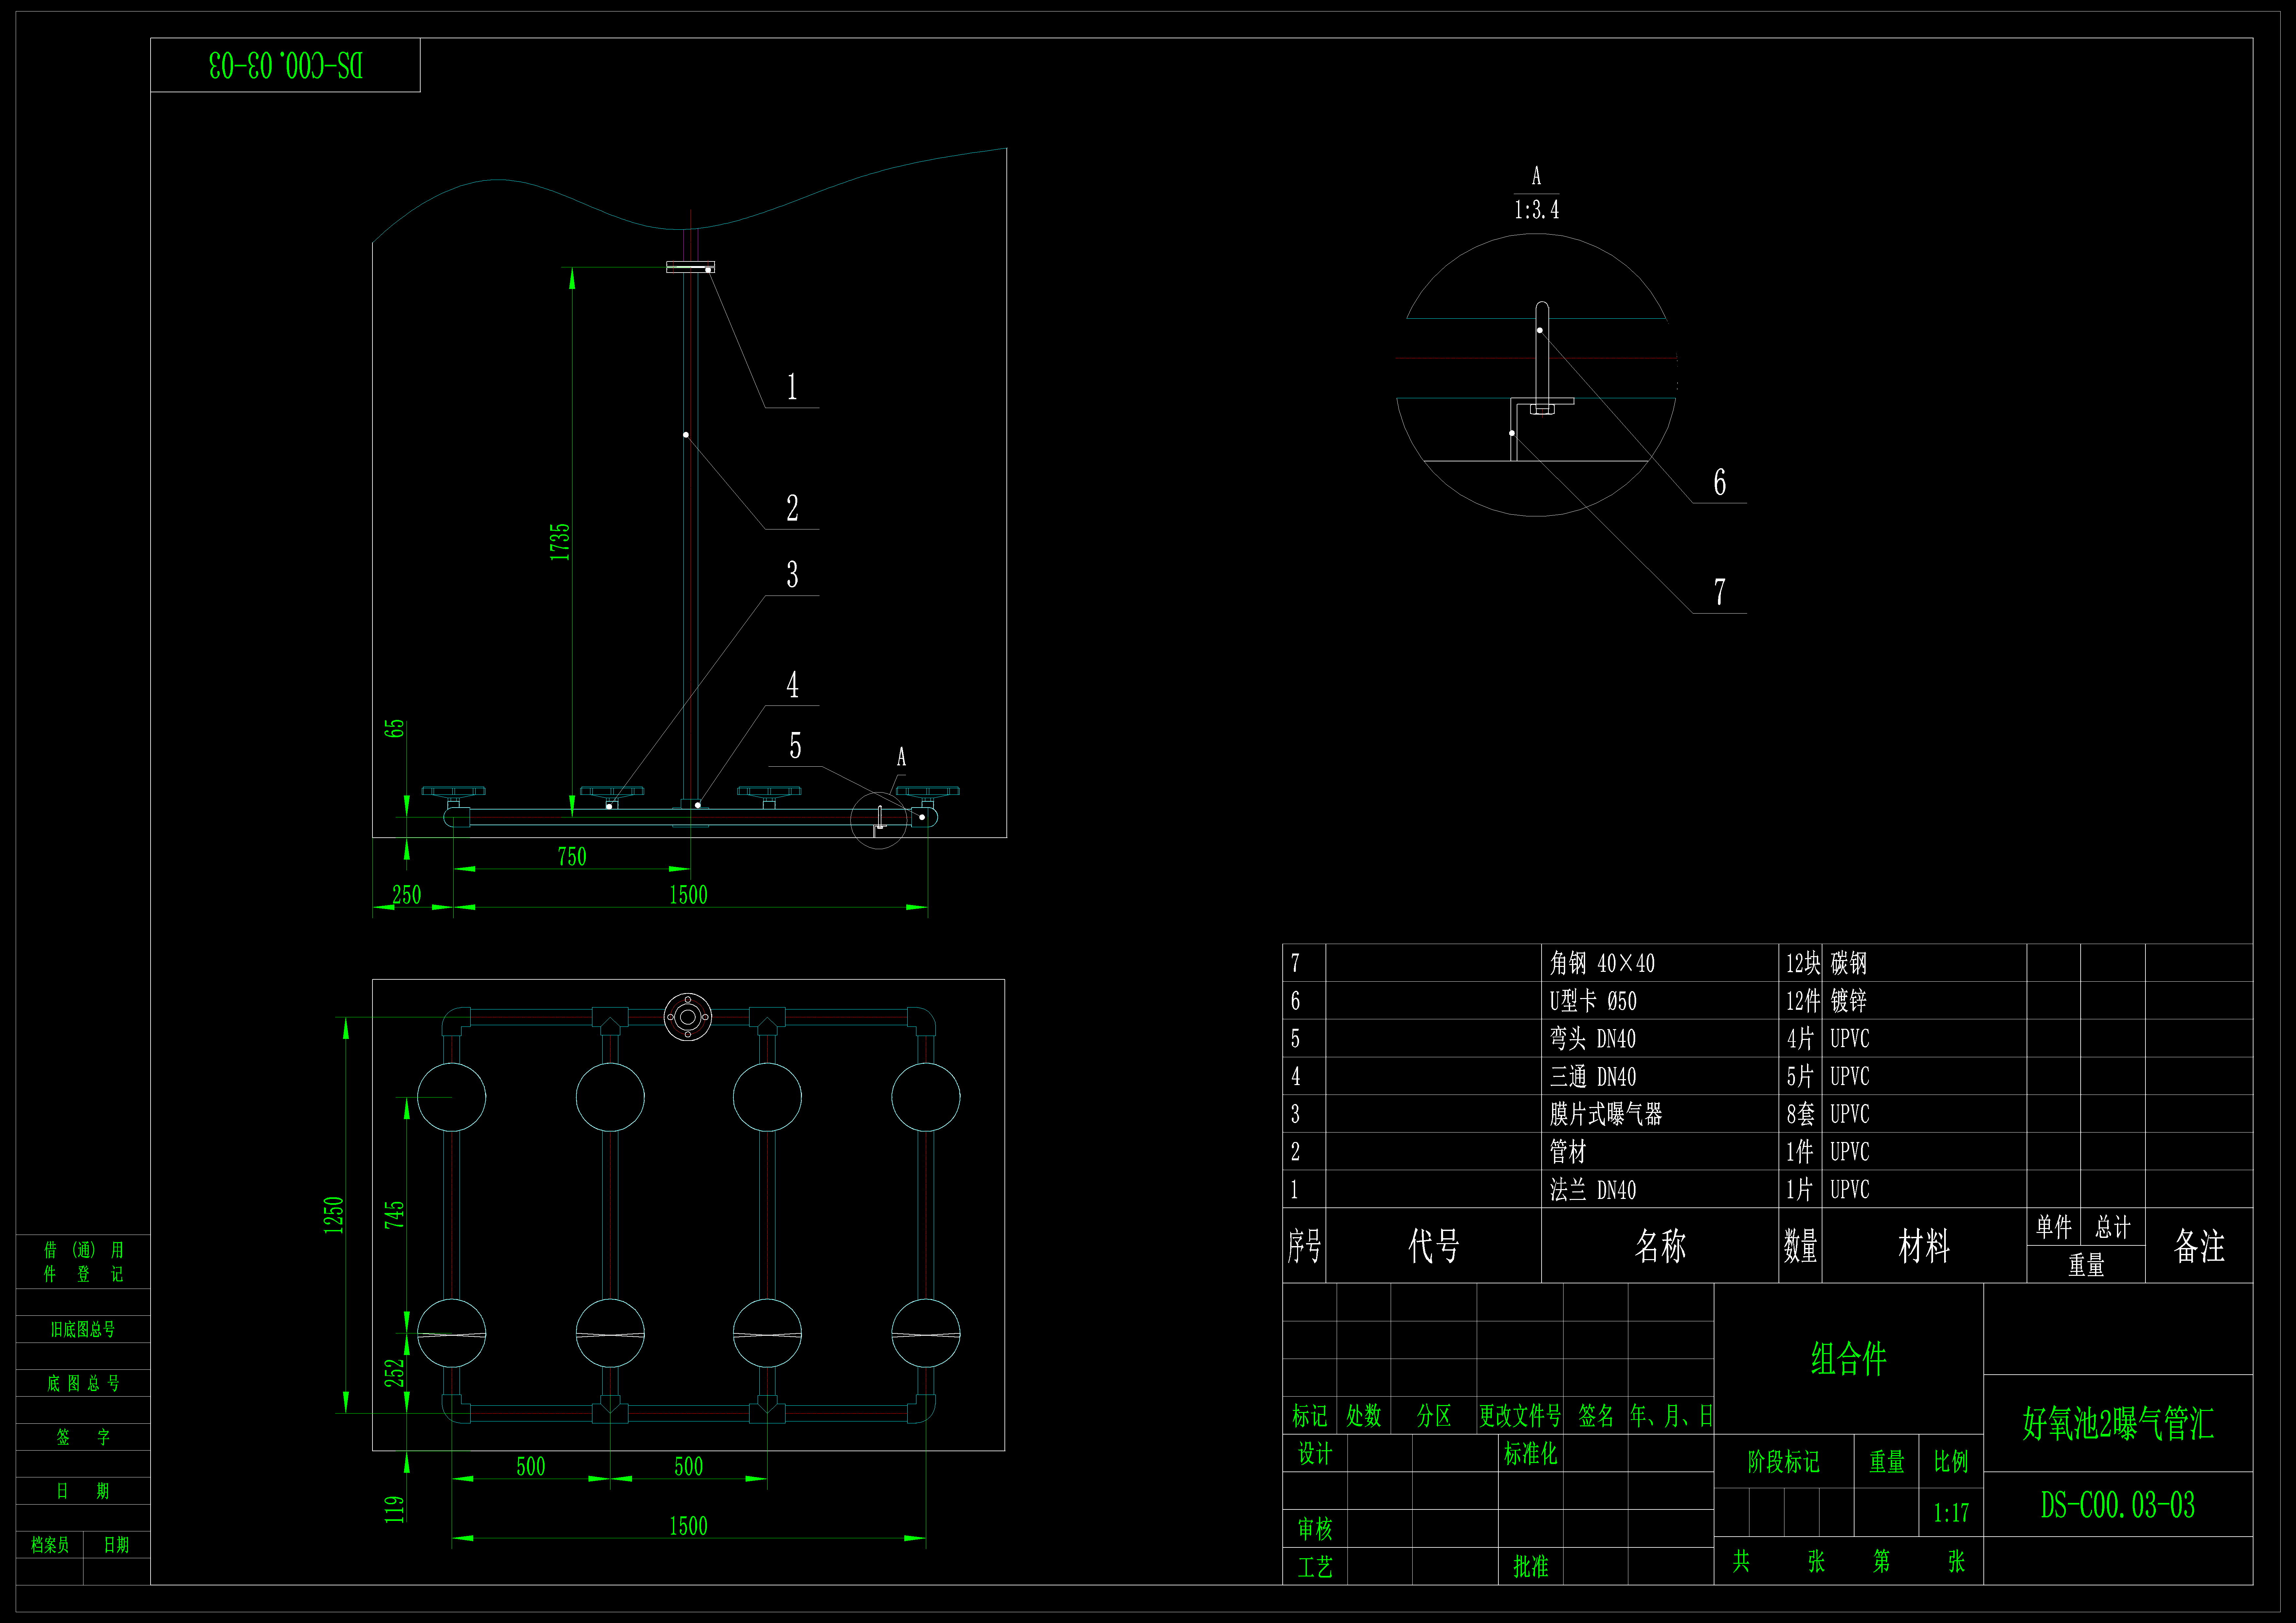Viewport: 2296px width, 1623px height.
Task: Click the 250 dimension value
Action: click(x=407, y=895)
